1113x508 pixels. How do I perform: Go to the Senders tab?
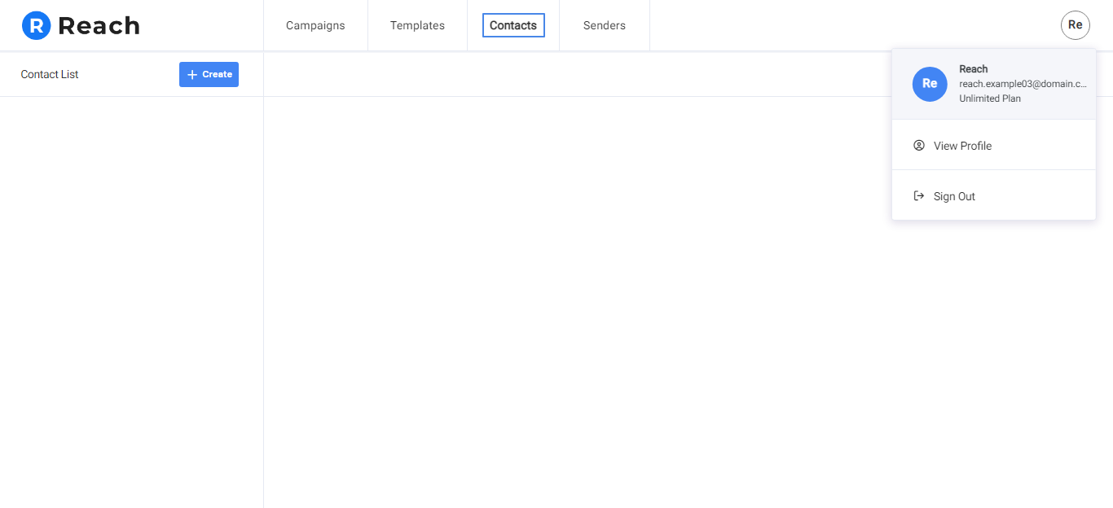[605, 25]
